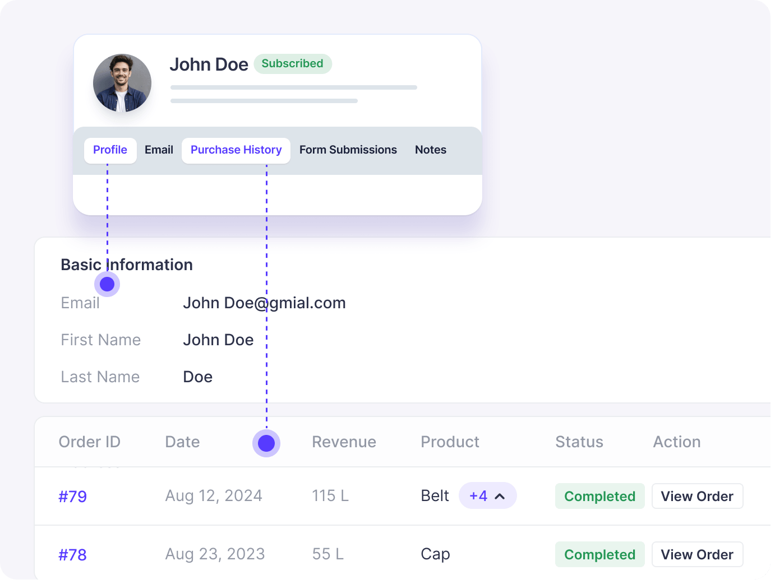
Task: Expand the +4 products chevron for Belt
Action: pyautogui.click(x=488, y=495)
